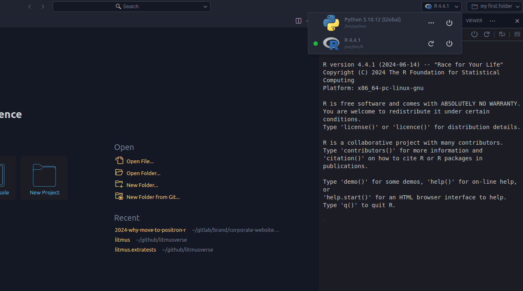Close the Viewer panel
Image resolution: width=523 pixels, height=291 pixels.
[x=517, y=21]
